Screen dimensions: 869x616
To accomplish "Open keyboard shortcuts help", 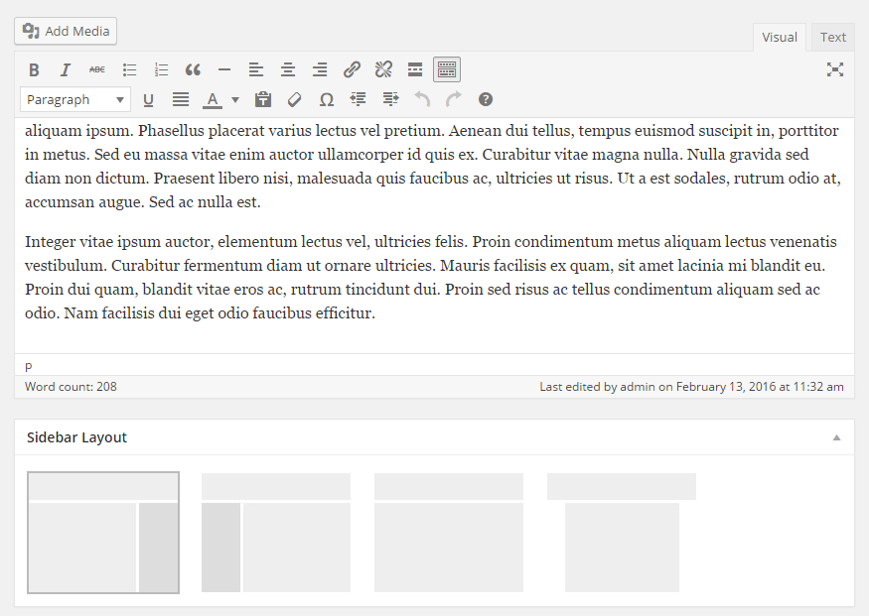I will [486, 99].
